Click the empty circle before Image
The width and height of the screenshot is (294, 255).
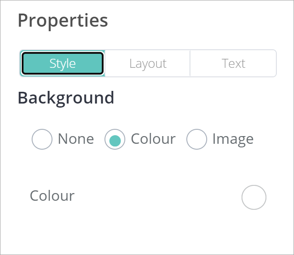(x=197, y=139)
